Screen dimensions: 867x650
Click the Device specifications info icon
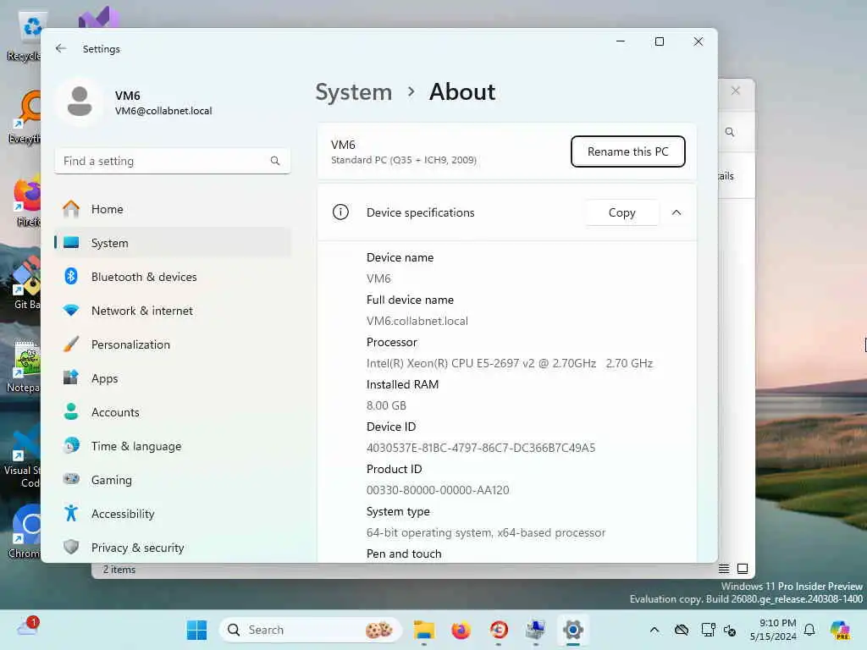(x=340, y=212)
